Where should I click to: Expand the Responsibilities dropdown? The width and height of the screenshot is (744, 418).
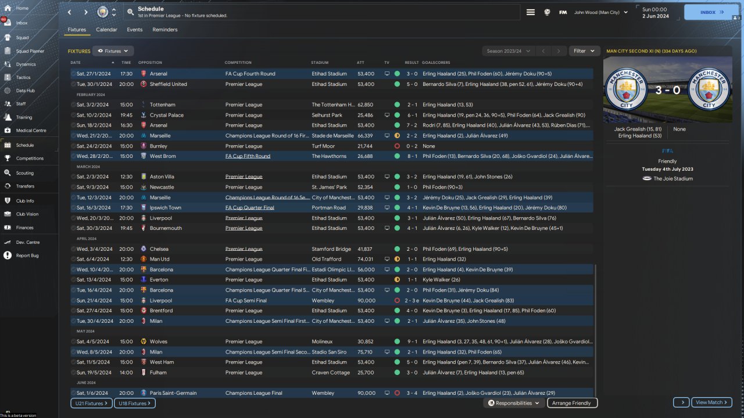(514, 403)
